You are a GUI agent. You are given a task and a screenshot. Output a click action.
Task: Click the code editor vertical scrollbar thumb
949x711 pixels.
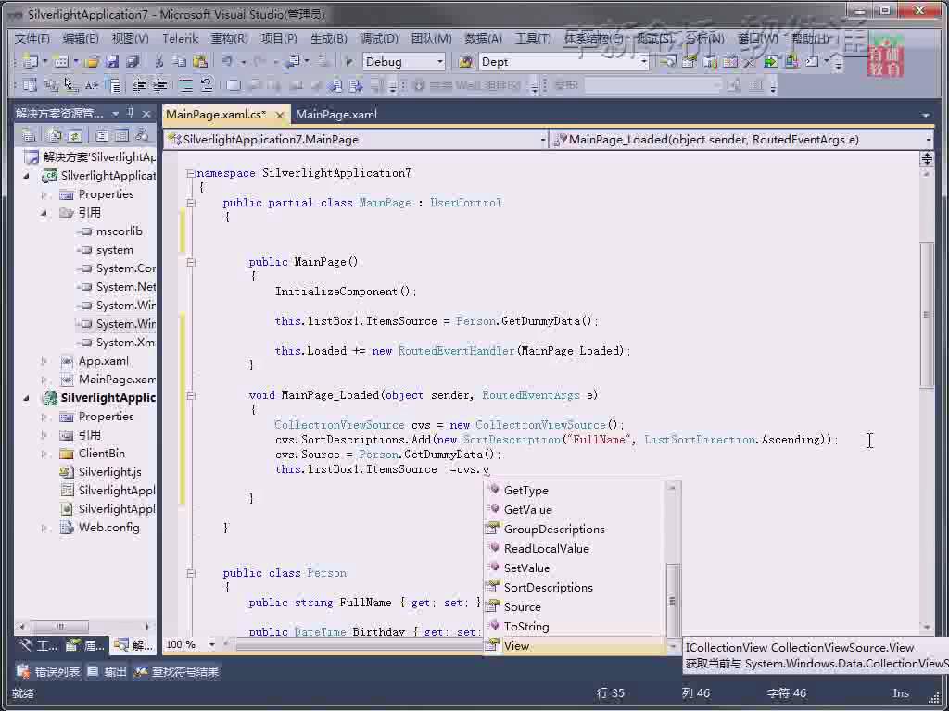(x=926, y=315)
